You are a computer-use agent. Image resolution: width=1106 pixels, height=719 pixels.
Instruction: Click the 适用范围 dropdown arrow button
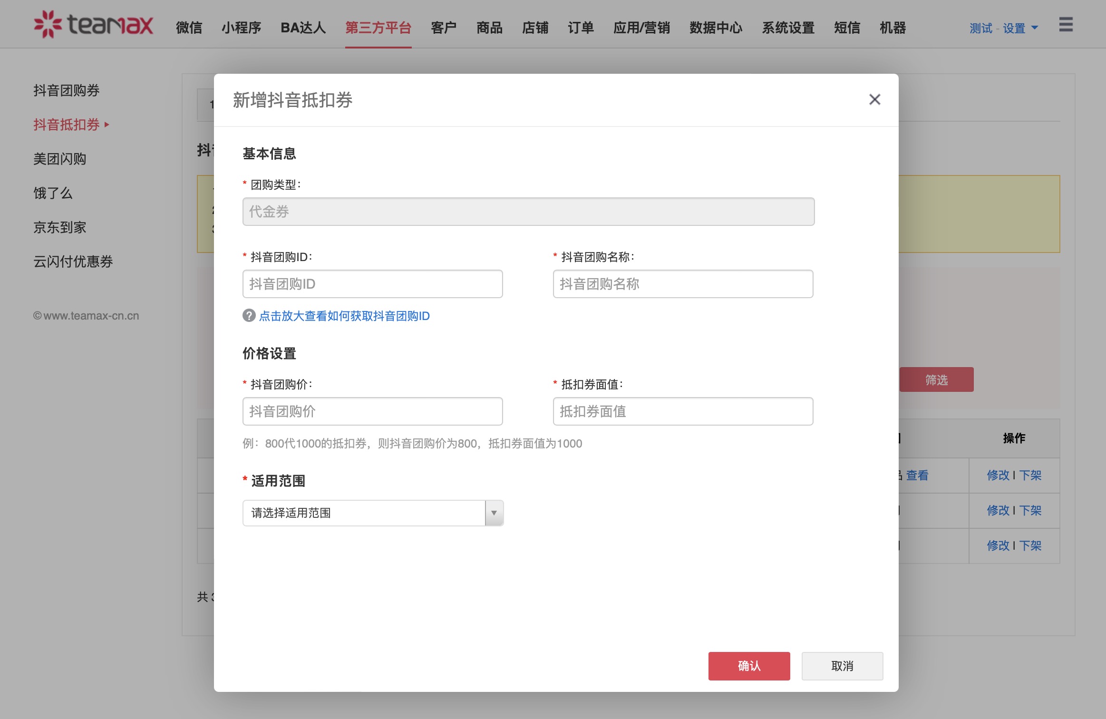click(494, 513)
